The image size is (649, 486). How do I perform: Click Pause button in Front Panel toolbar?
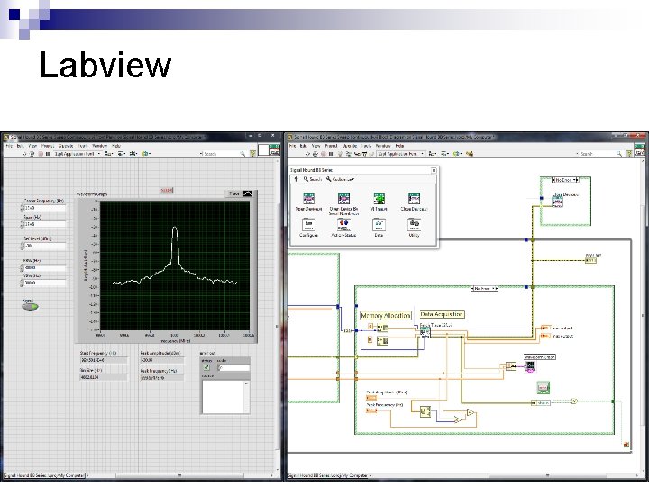pyautogui.click(x=48, y=154)
